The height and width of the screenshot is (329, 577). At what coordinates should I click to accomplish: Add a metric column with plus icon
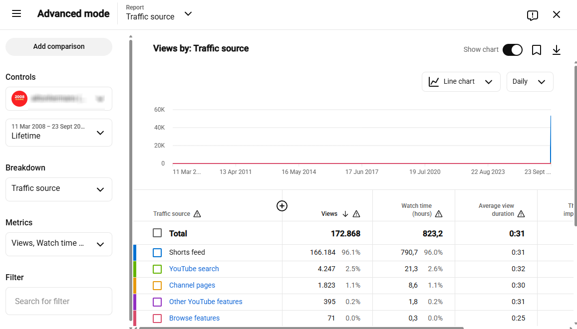282,206
